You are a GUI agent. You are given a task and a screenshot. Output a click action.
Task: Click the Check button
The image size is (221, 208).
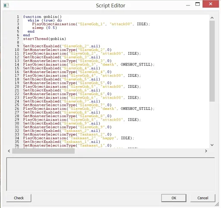[x=19, y=198]
